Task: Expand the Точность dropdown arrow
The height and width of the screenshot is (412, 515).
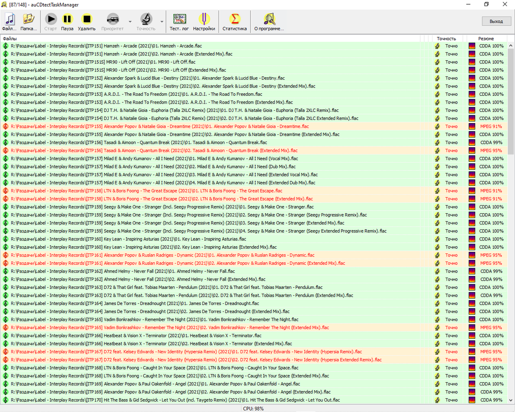Action: (162, 22)
